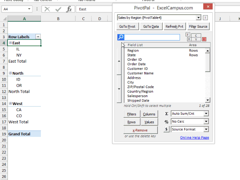The height and width of the screenshot is (180, 240).
Task: Click inside the field search box
Action: [152, 37]
